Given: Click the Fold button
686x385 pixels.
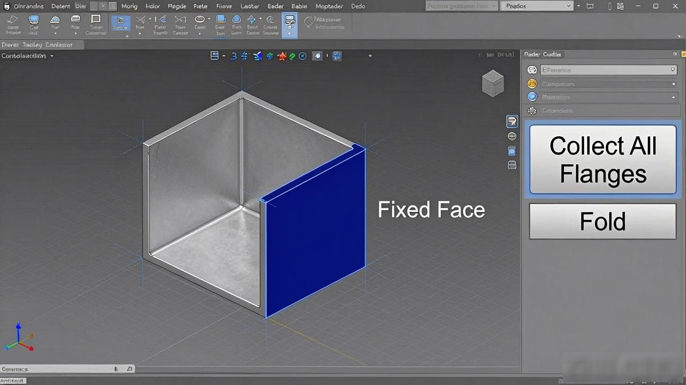Looking at the screenshot, I should 603,221.
